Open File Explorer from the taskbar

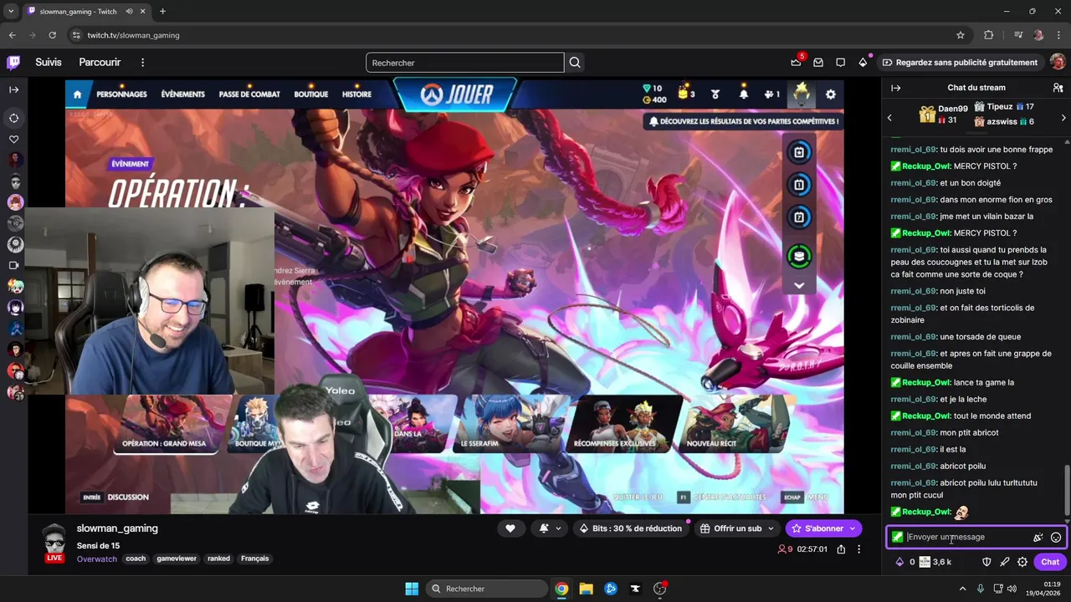click(586, 589)
